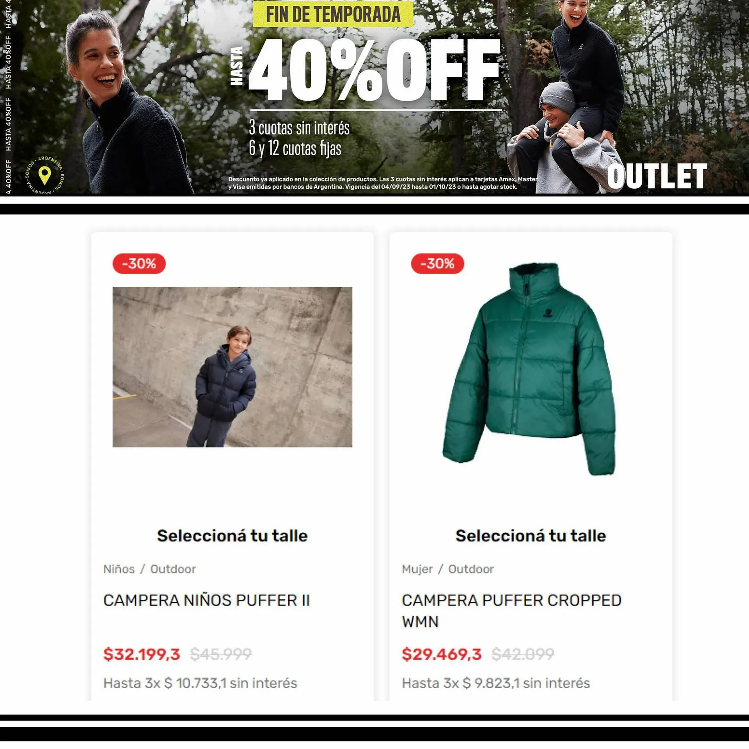Open CAMPERA PUFFER CROPPED WMN product title
749x749 pixels.
(511, 611)
